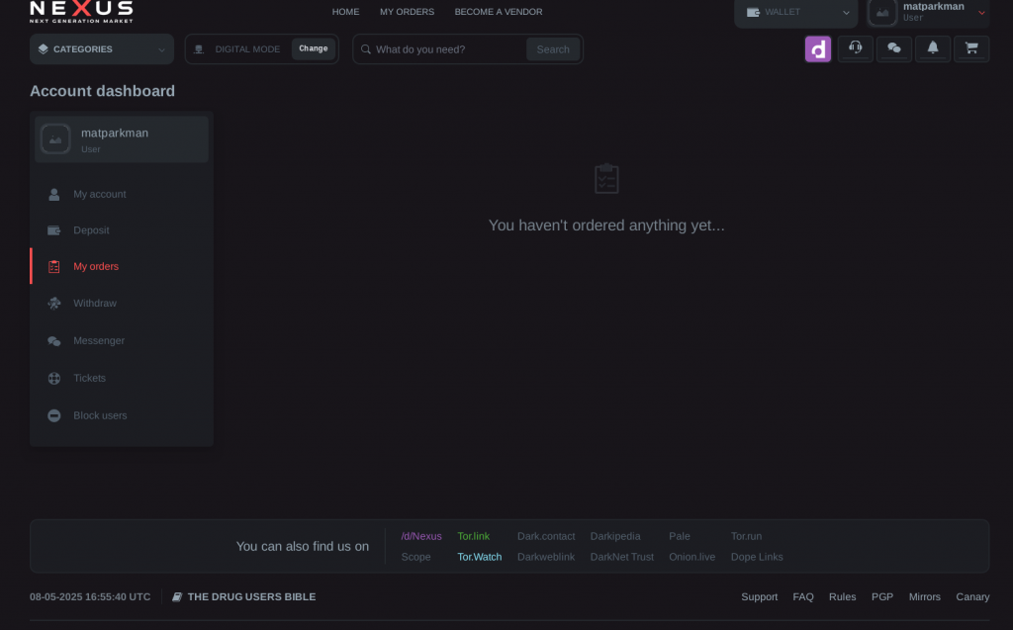Click the Nexus logo

point(81,11)
